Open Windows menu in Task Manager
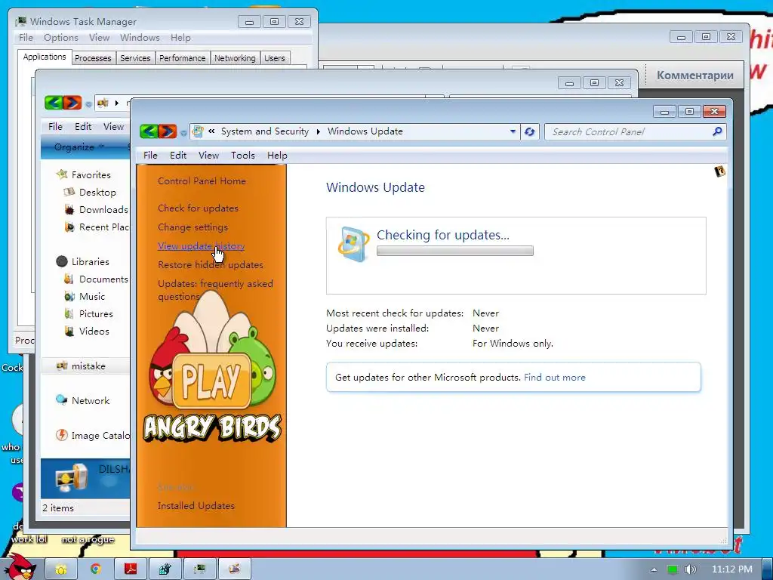This screenshot has height=580, width=773. pos(140,38)
